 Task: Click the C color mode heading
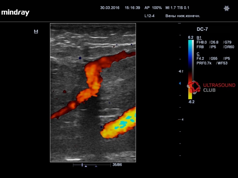coord(198,54)
